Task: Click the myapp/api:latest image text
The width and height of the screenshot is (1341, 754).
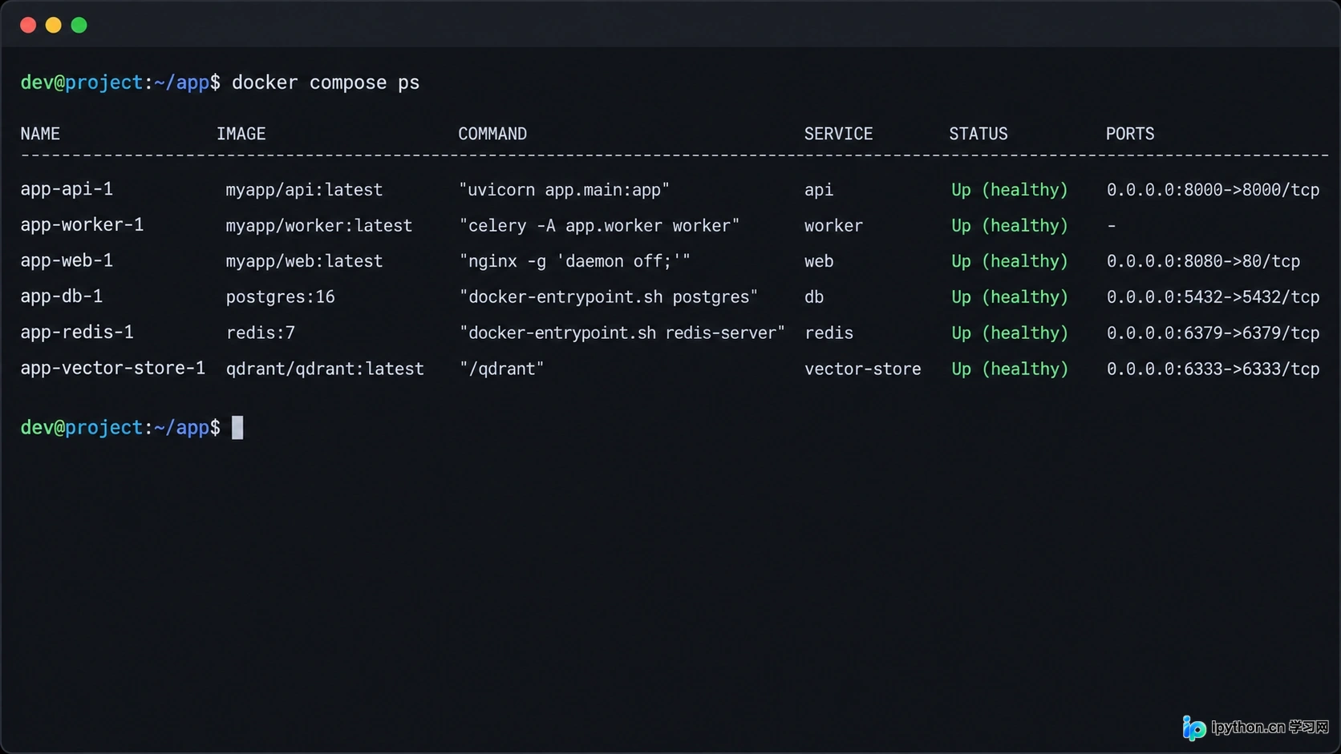Action: [304, 190]
